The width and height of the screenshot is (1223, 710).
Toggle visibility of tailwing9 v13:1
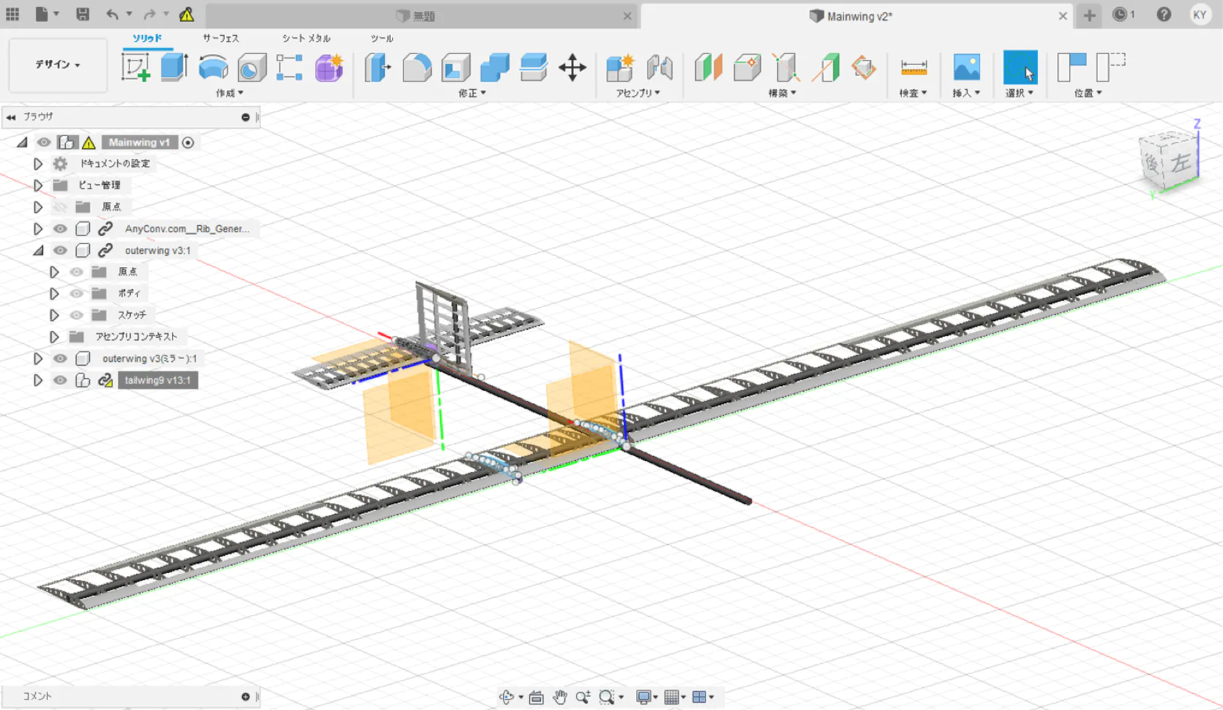point(60,380)
